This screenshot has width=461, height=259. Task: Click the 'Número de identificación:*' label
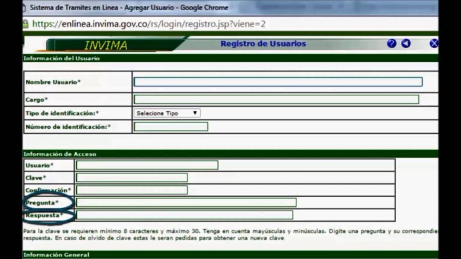click(68, 127)
